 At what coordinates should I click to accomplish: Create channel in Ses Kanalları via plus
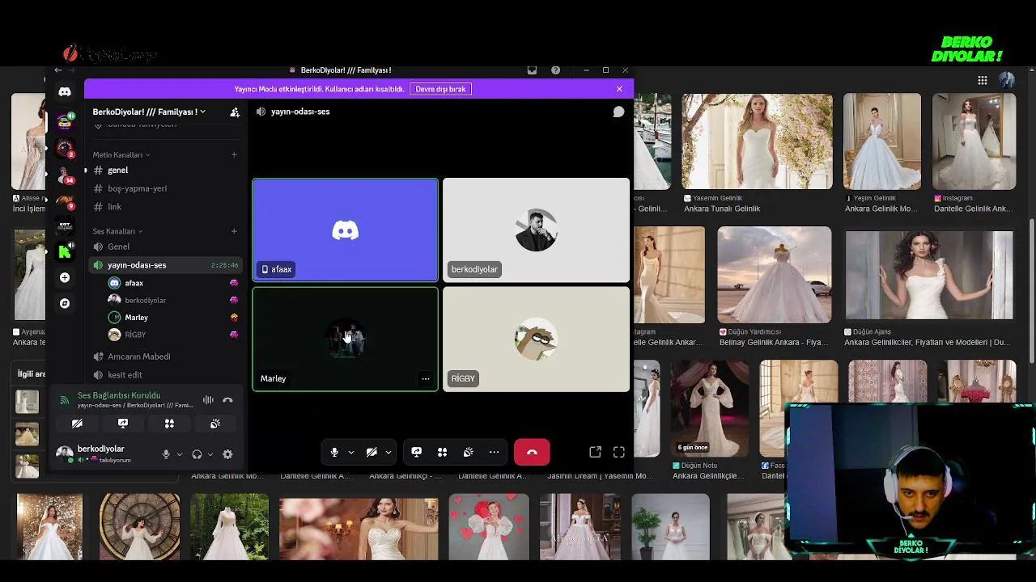[x=234, y=231]
